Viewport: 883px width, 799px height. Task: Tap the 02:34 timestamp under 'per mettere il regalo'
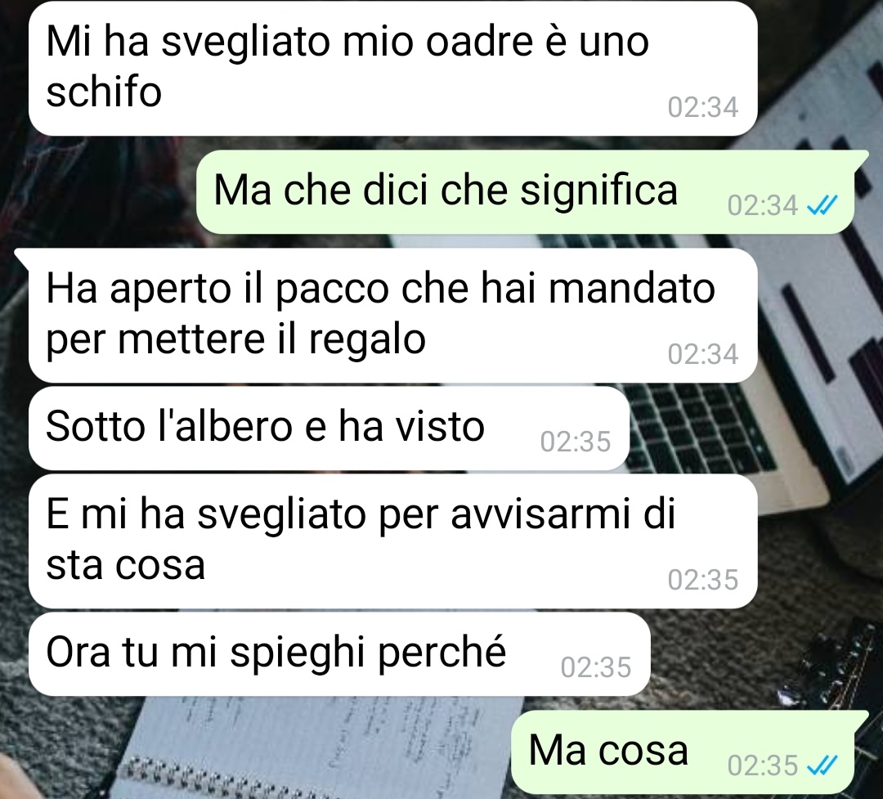point(703,354)
